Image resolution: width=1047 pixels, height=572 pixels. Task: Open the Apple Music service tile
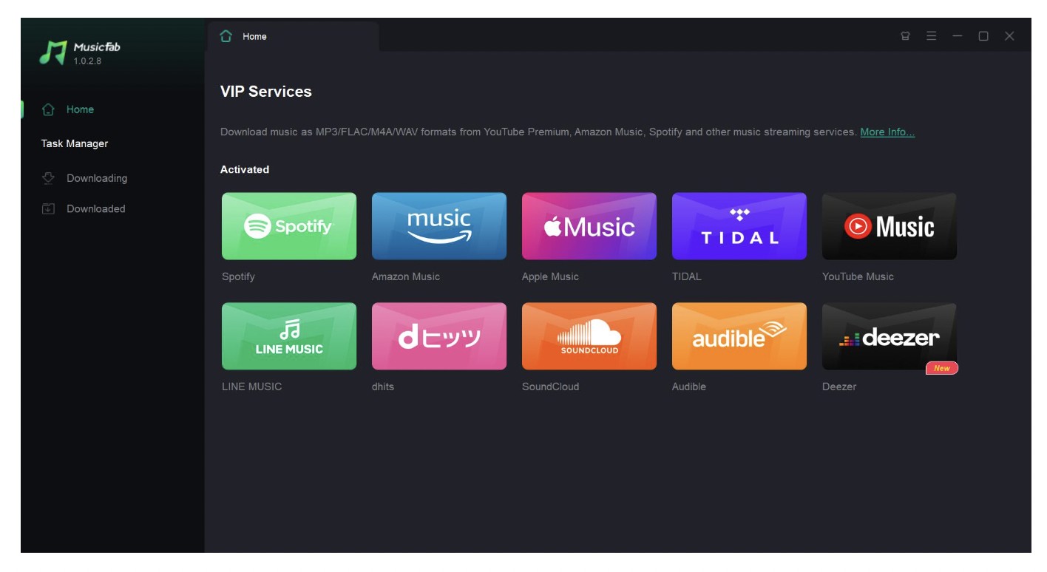click(x=589, y=226)
